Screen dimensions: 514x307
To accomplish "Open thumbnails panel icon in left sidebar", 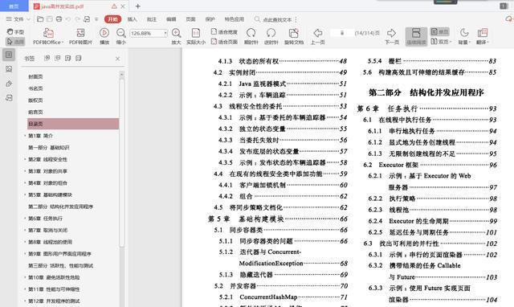I will tap(9, 69).
